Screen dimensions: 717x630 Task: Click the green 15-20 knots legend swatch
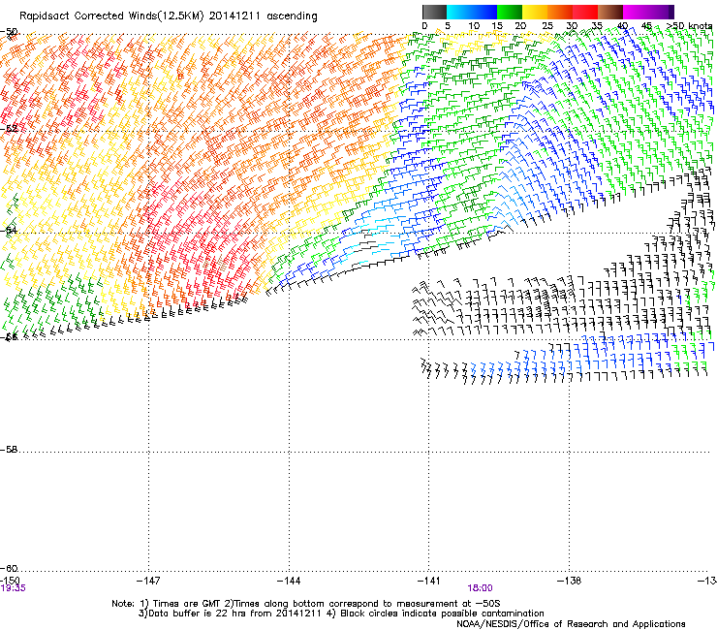click(510, 12)
